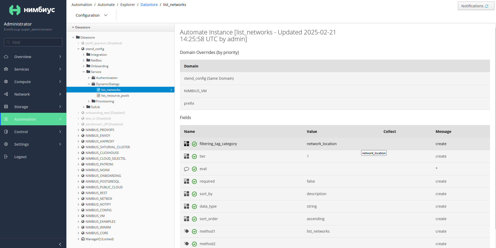
Task: Click the Explorer breadcrumb
Action: [128, 5]
